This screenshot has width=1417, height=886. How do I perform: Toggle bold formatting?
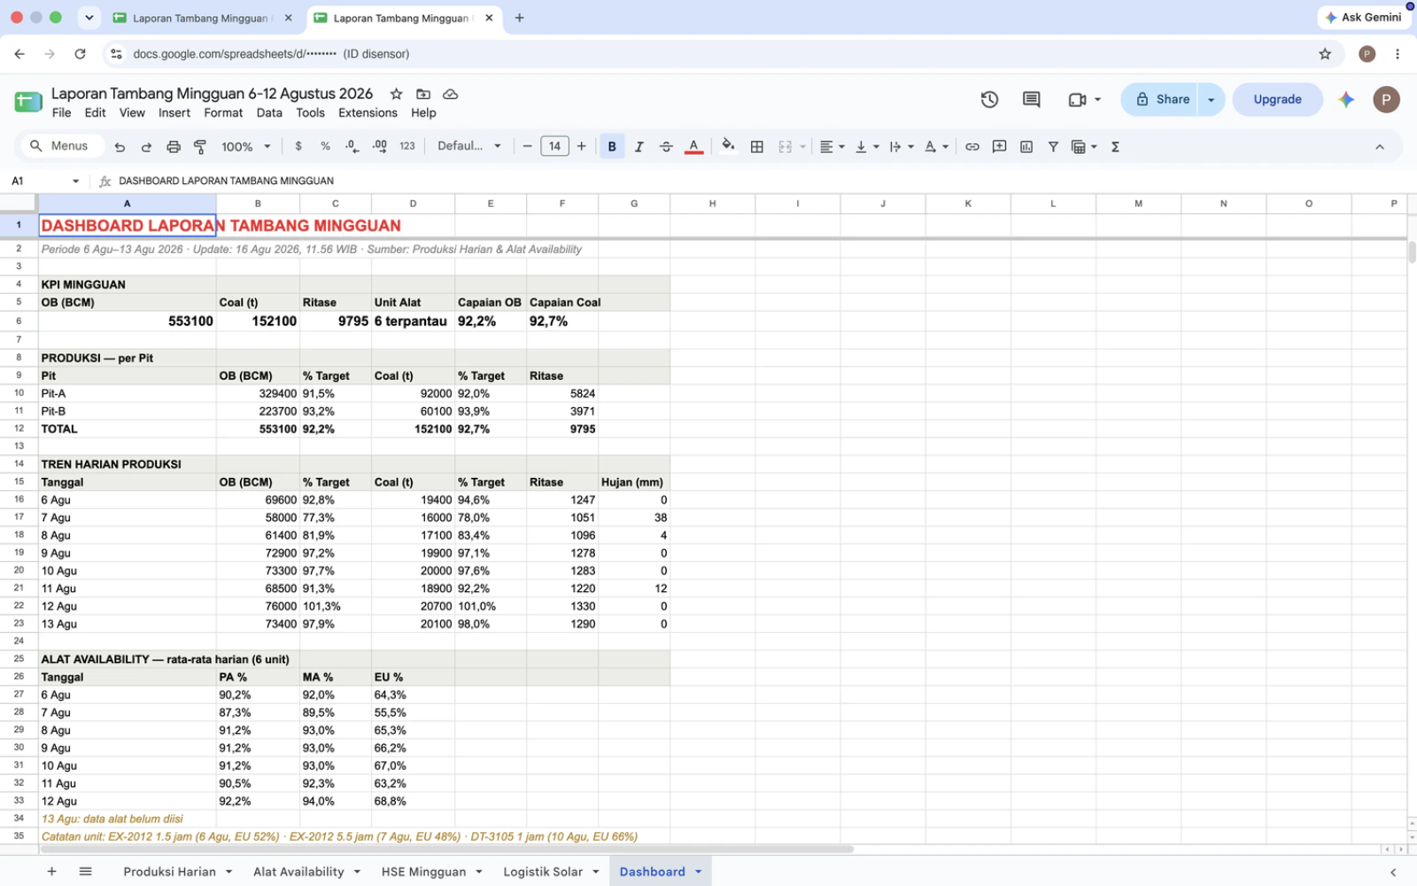pyautogui.click(x=612, y=147)
